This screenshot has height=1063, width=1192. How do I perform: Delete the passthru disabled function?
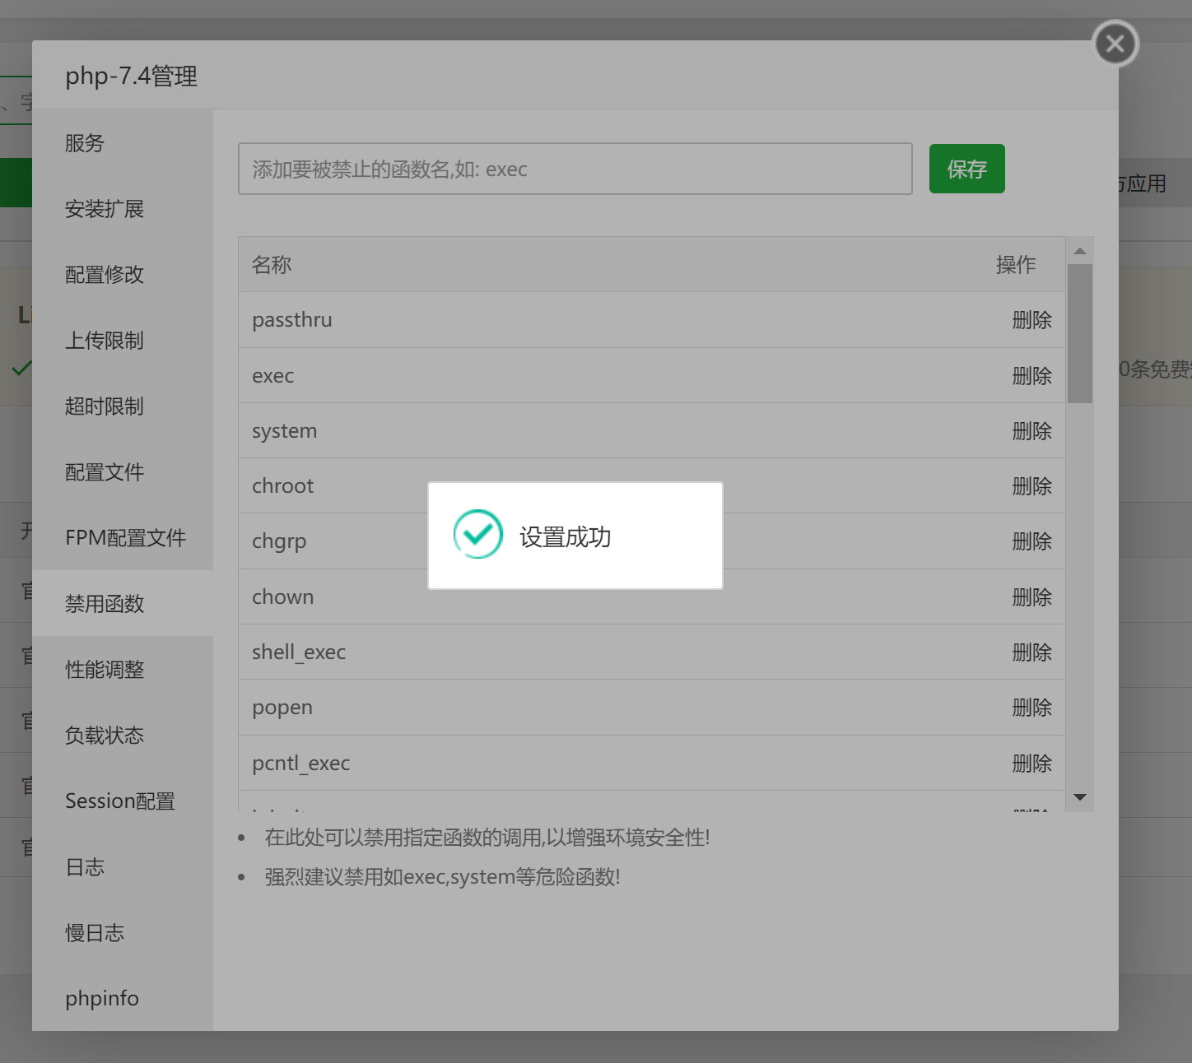1031,320
